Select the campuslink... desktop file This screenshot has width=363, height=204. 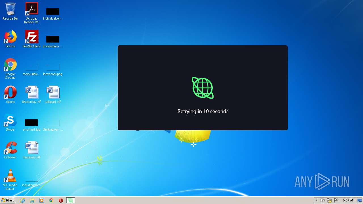[x=31, y=70]
